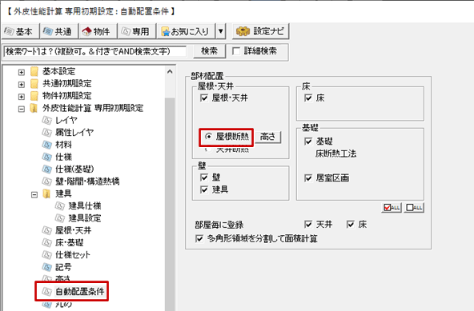Expand the 物件初期設定 tree node
474x311 pixels.
(21, 97)
